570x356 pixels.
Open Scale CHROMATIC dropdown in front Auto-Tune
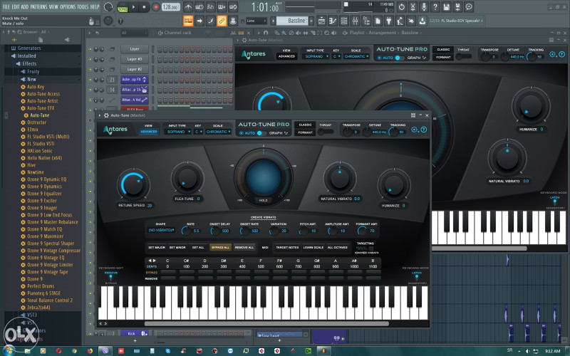pos(218,132)
